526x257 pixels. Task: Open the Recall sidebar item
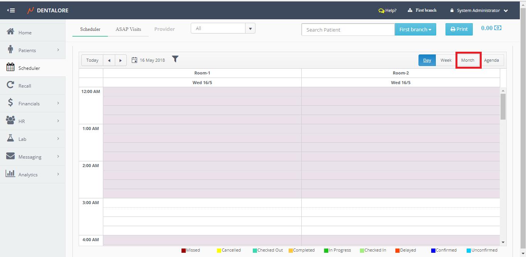pyautogui.click(x=25, y=86)
